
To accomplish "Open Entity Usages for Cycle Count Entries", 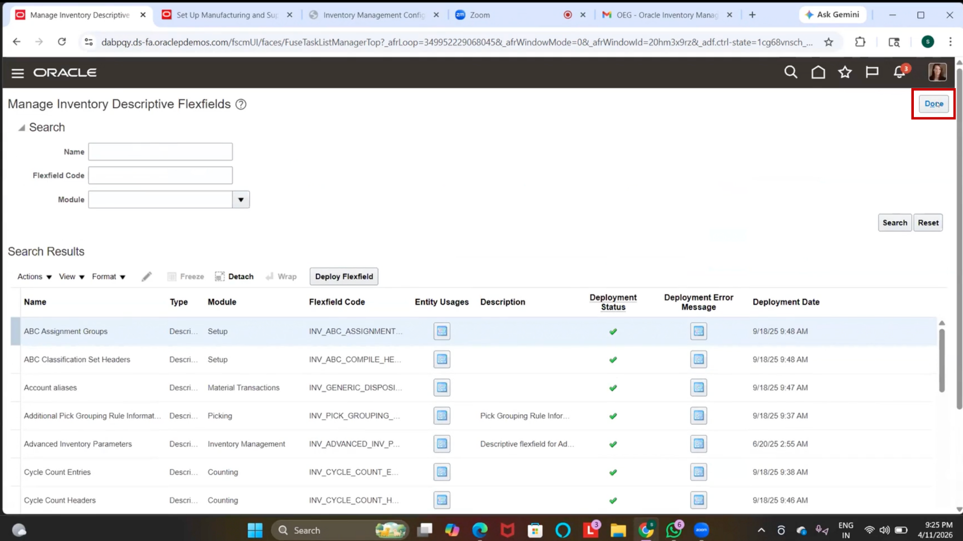I will [x=442, y=472].
